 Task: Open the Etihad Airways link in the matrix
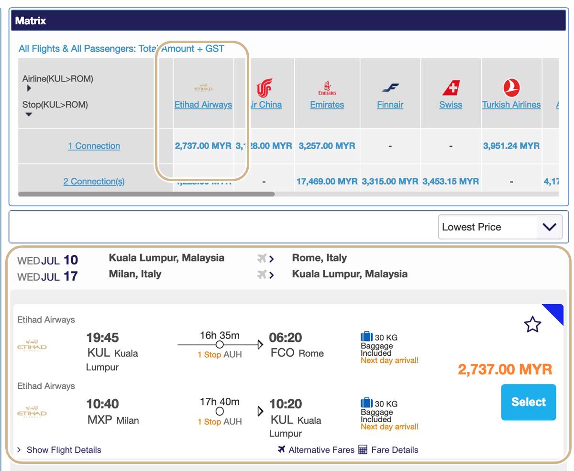(203, 104)
